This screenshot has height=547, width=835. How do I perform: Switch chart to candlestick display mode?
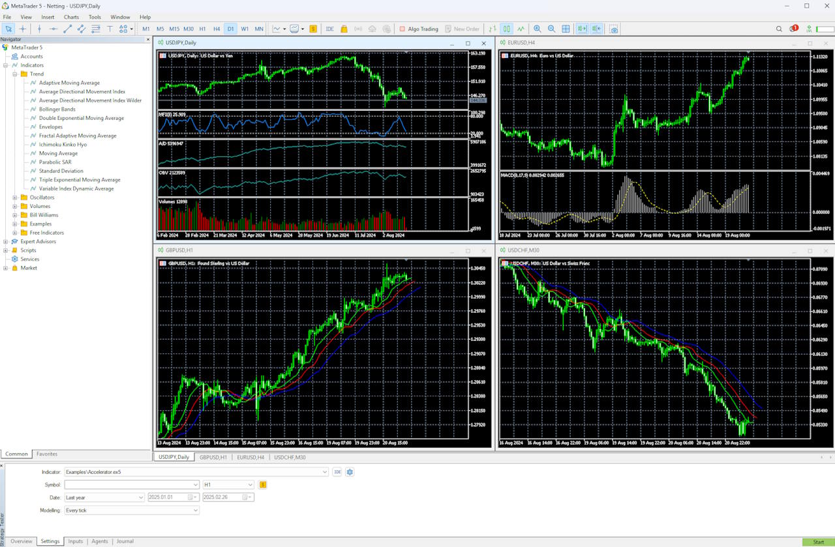pyautogui.click(x=506, y=28)
